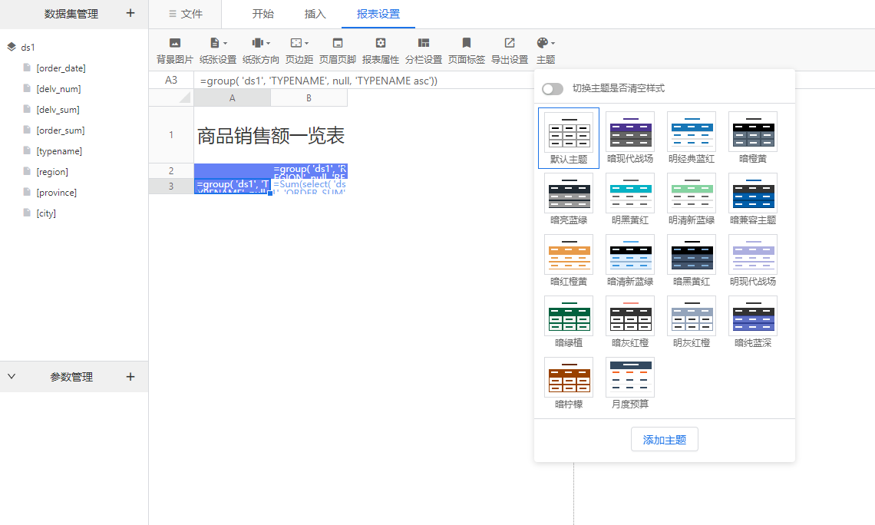Switch to the 开始 tab
The width and height of the screenshot is (875, 525).
pos(262,14)
